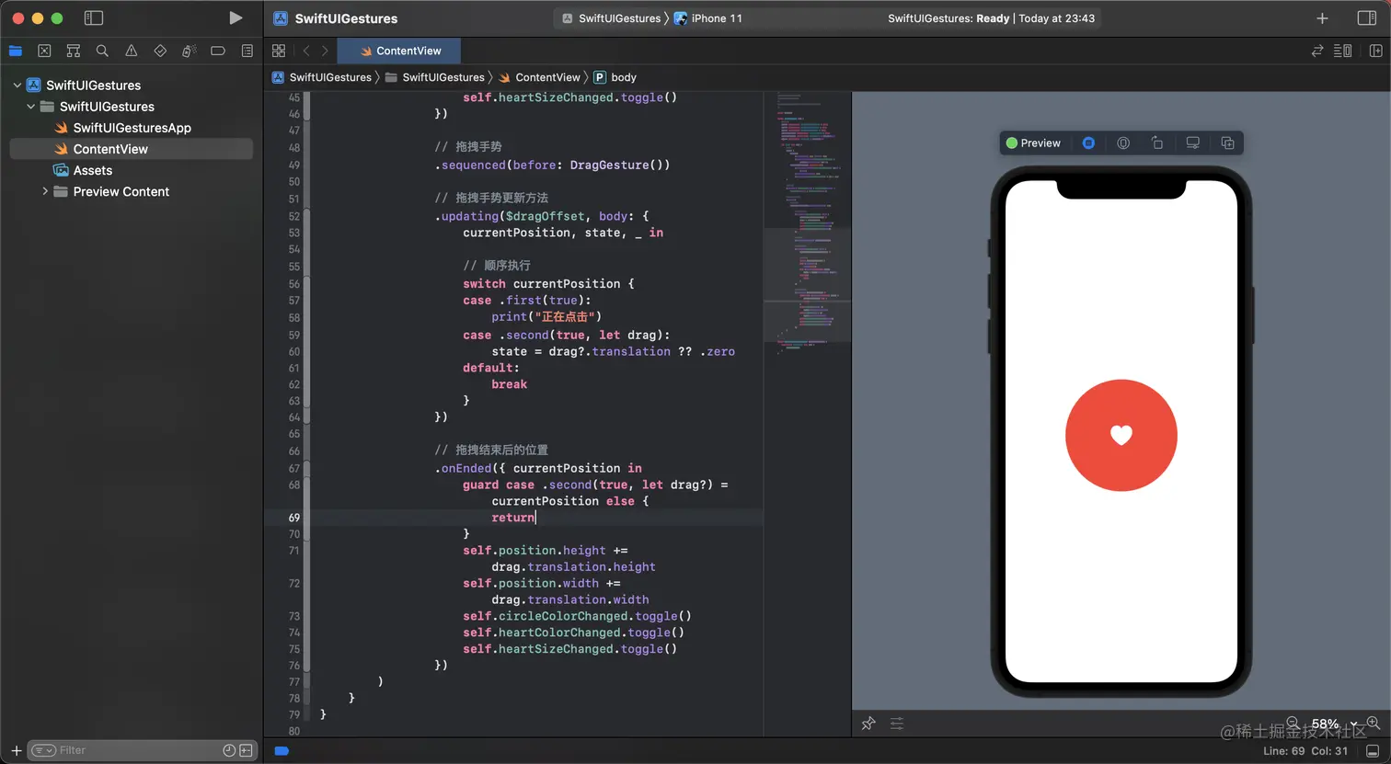Preview on a connected device
This screenshot has height=764, width=1391.
(x=1123, y=143)
